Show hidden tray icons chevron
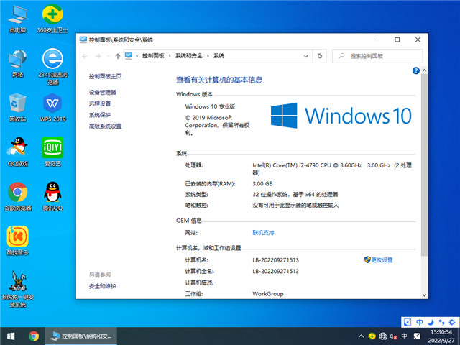Image resolution: width=460 pixels, height=345 pixels. [x=361, y=336]
